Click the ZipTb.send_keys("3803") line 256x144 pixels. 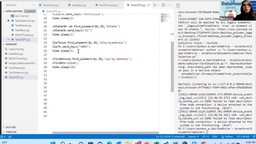[x=71, y=47]
